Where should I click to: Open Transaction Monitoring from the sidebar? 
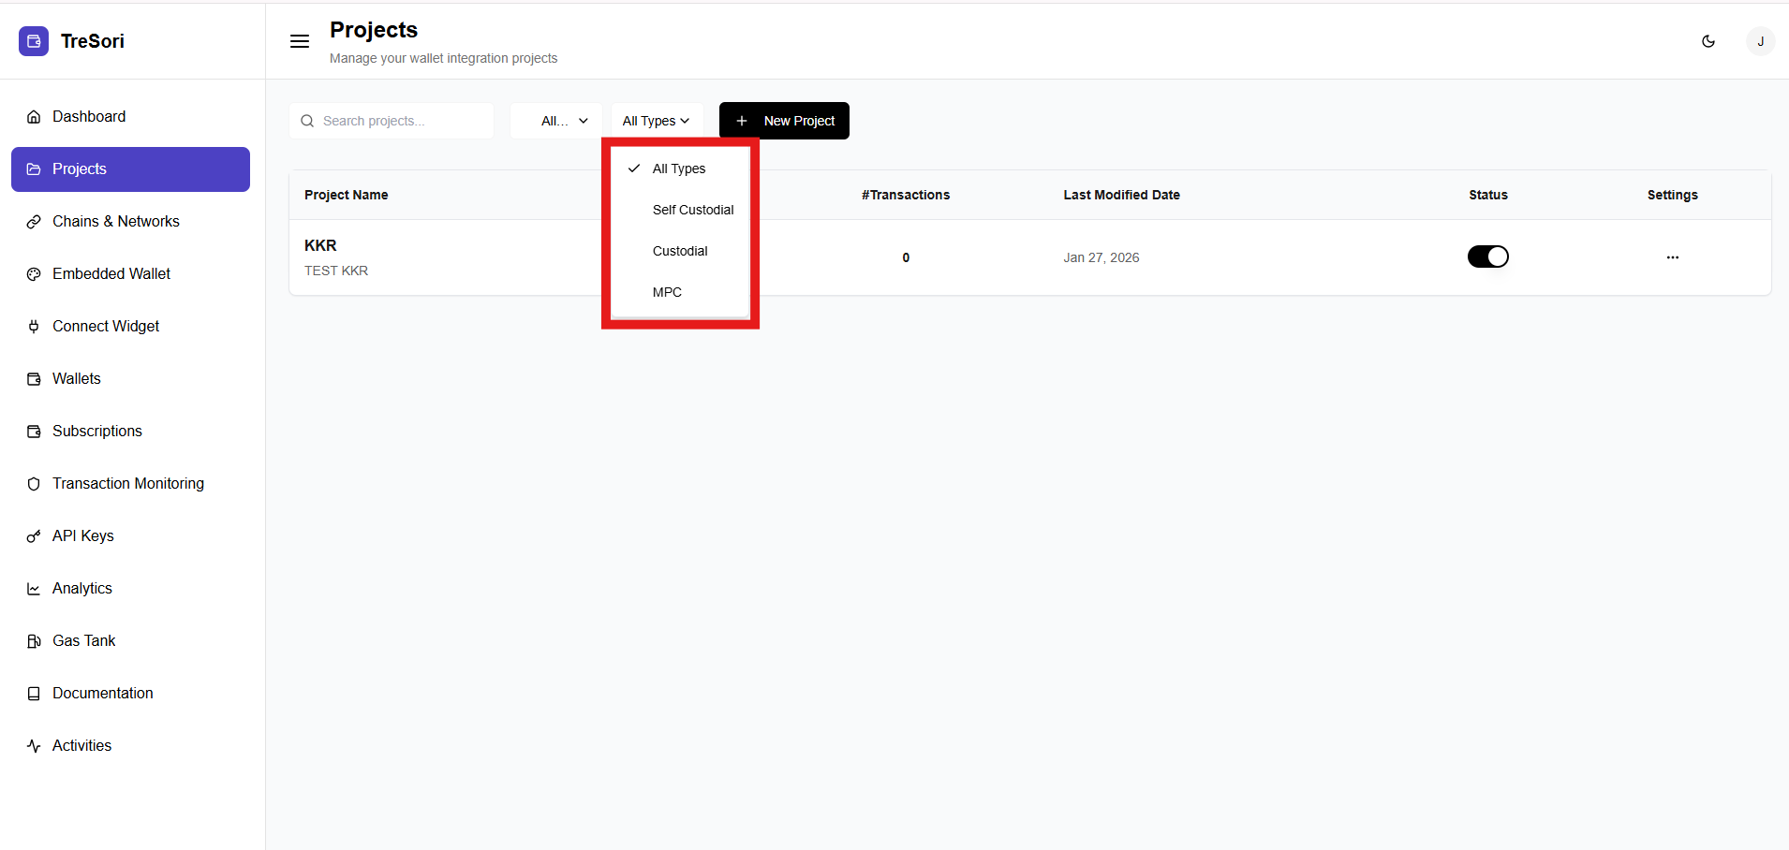point(128,484)
